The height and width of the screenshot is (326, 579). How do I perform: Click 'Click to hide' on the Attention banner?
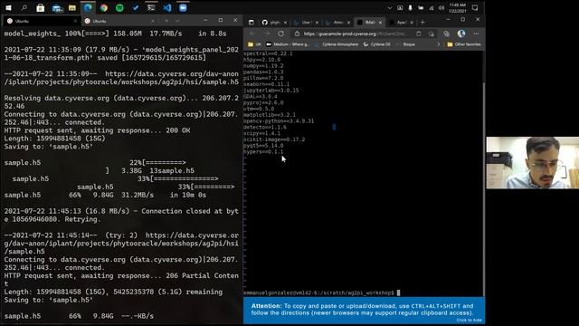[x=469, y=320]
